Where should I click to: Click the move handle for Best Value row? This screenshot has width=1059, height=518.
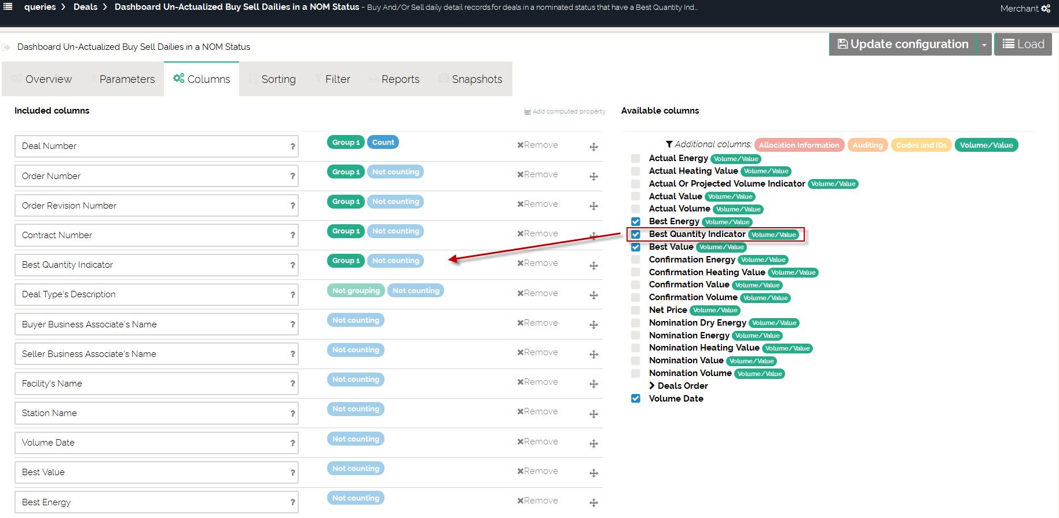click(x=593, y=473)
